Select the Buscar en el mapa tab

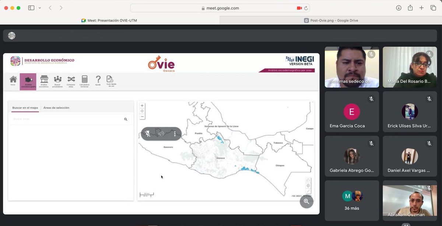point(25,108)
